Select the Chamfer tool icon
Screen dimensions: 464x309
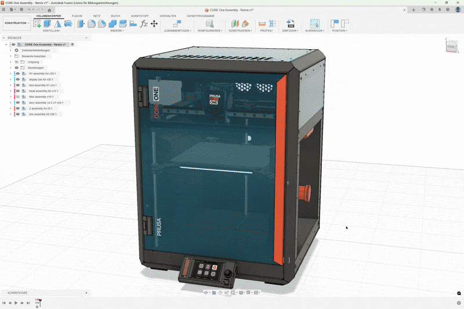pos(102,24)
